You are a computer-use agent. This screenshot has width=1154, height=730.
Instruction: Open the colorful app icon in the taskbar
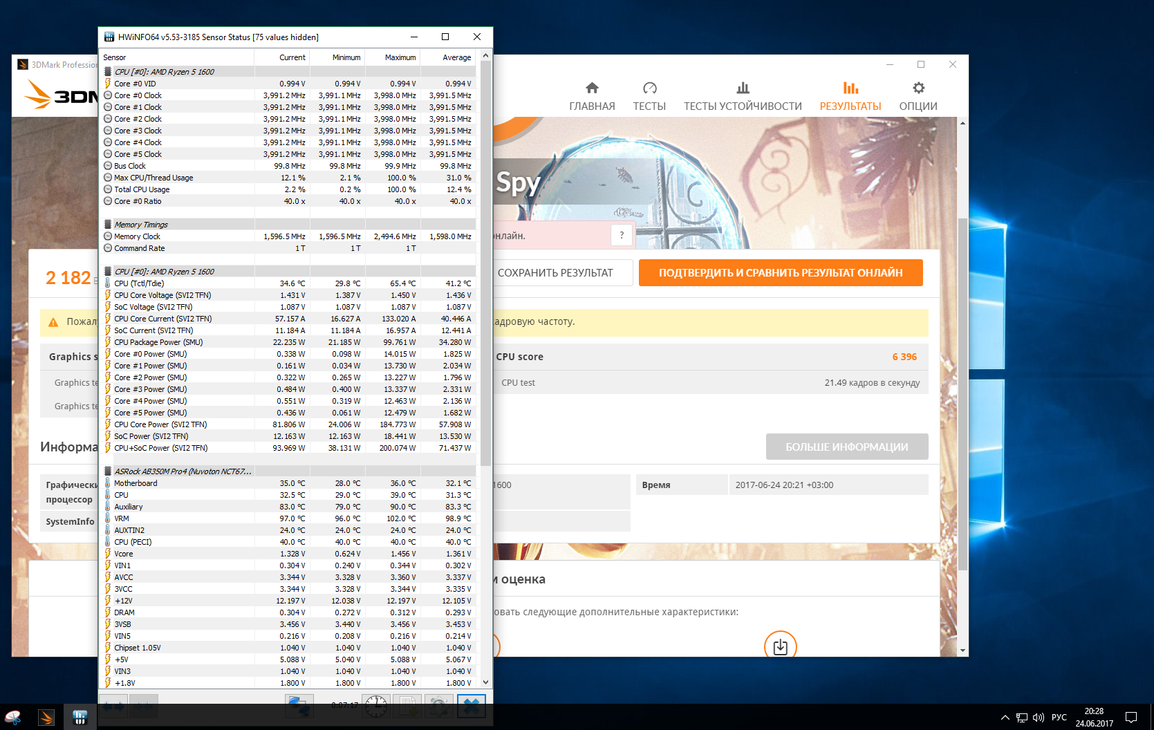(x=12, y=718)
